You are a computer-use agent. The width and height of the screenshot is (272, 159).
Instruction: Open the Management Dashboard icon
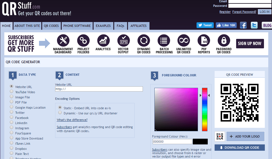[63, 41]
